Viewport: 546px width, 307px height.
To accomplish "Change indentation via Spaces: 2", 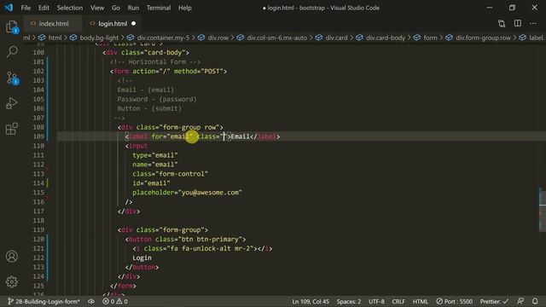I will (349, 301).
